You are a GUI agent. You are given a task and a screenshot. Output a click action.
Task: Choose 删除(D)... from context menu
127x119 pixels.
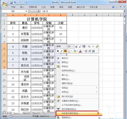77,79
